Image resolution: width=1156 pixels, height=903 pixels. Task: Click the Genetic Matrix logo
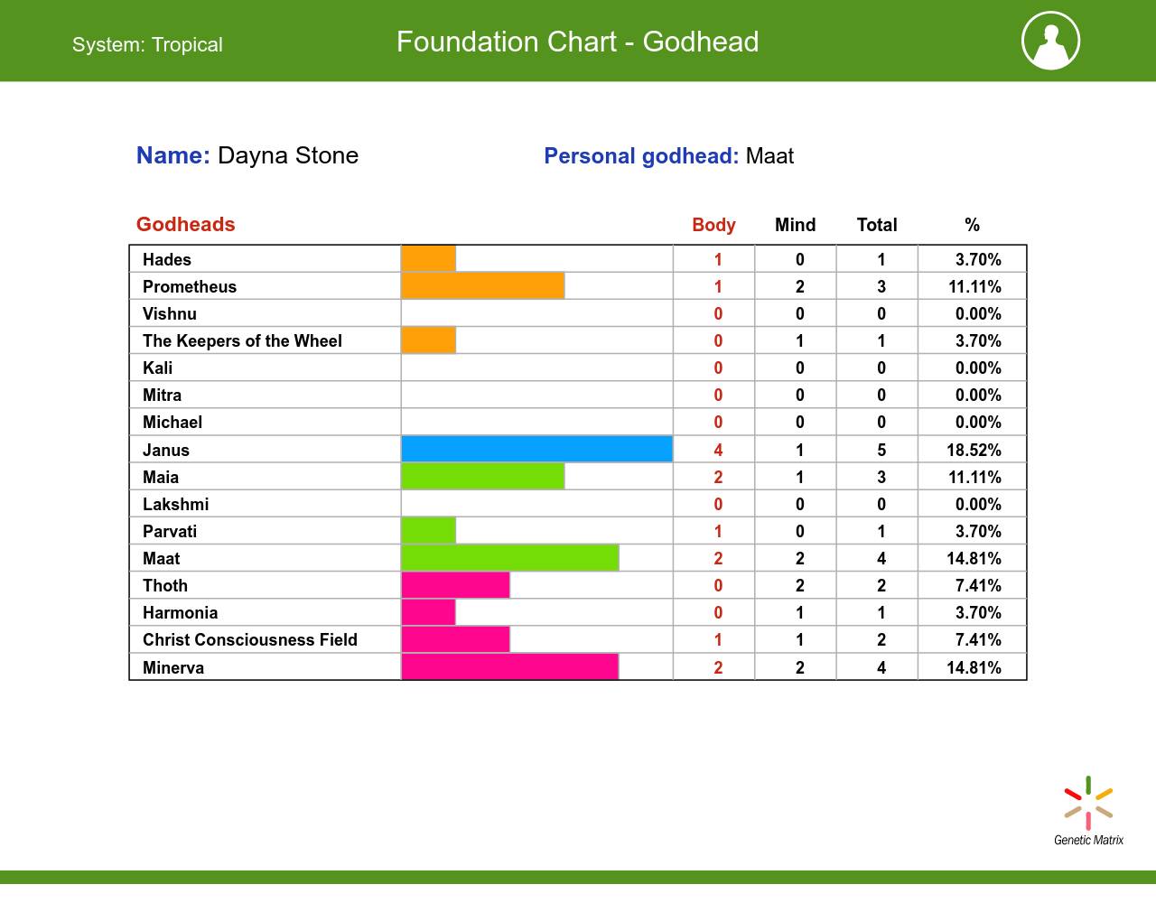(x=1088, y=810)
